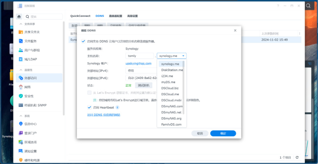
Task: Choose DSCloud.me from the domain list
Action: [170, 94]
